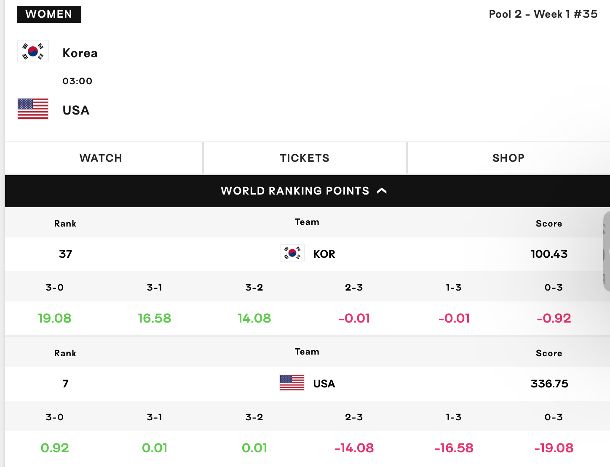The height and width of the screenshot is (467, 610).
Task: Open the SHOP tab
Action: pos(508,158)
